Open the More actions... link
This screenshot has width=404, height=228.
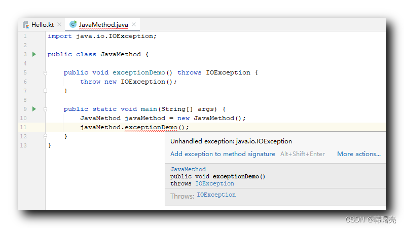tap(359, 154)
